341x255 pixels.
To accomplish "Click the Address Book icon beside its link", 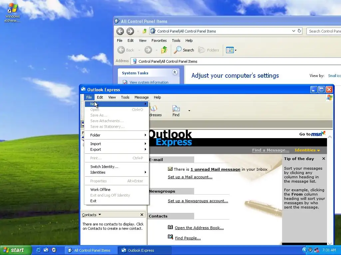I will click(170, 227).
